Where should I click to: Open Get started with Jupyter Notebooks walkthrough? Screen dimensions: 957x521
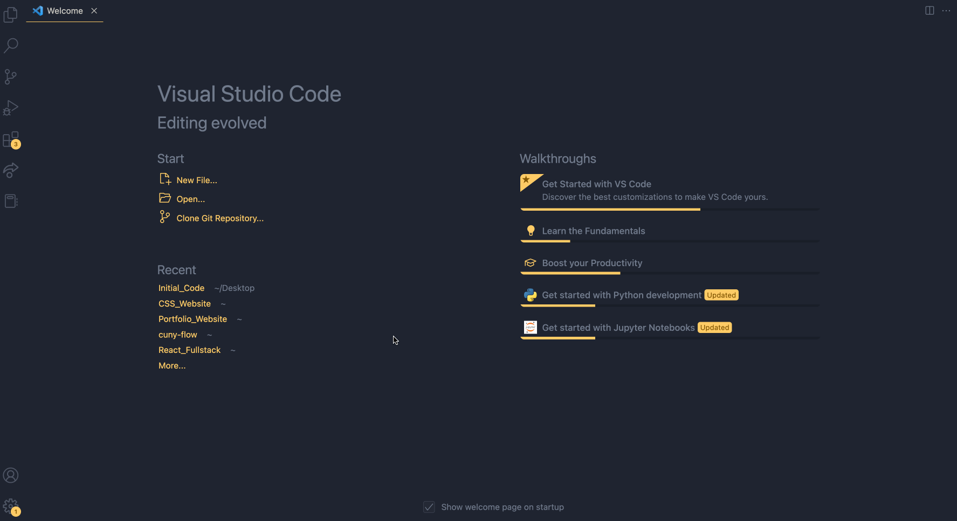pyautogui.click(x=670, y=328)
